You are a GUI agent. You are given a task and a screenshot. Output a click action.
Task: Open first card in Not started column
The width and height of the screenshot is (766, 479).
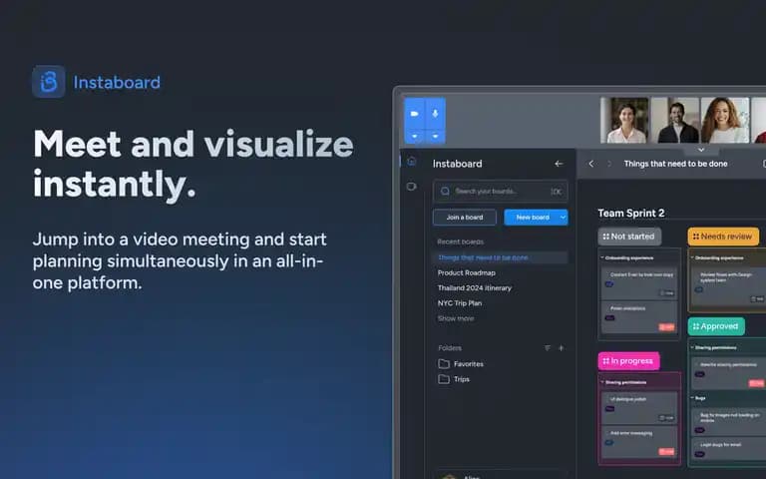(639, 282)
